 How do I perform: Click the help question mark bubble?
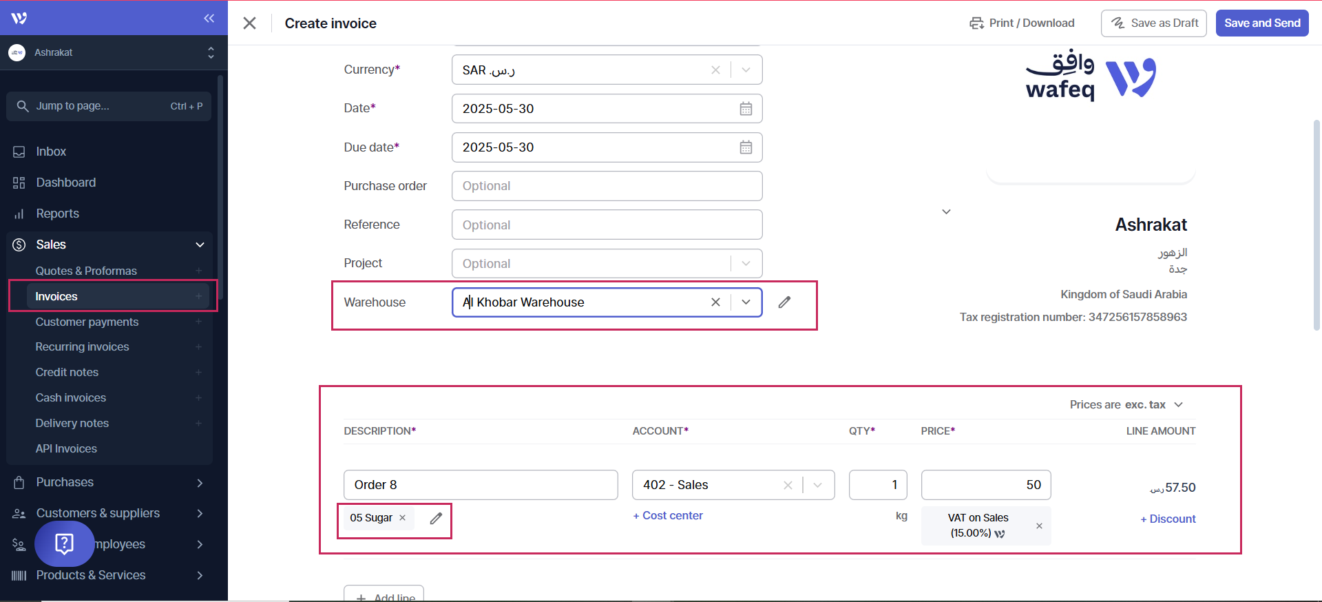click(64, 543)
